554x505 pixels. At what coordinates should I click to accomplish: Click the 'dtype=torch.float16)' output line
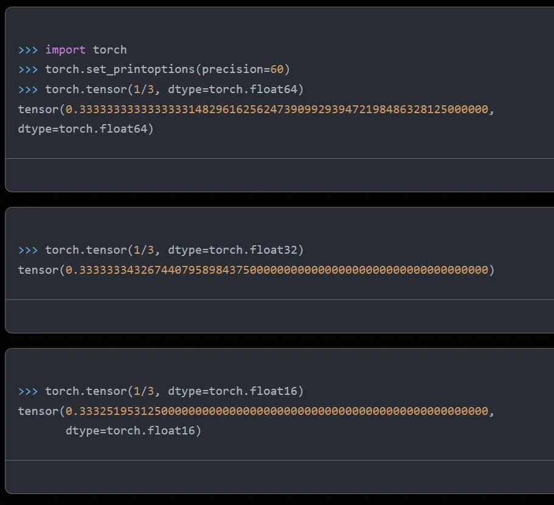click(133, 430)
